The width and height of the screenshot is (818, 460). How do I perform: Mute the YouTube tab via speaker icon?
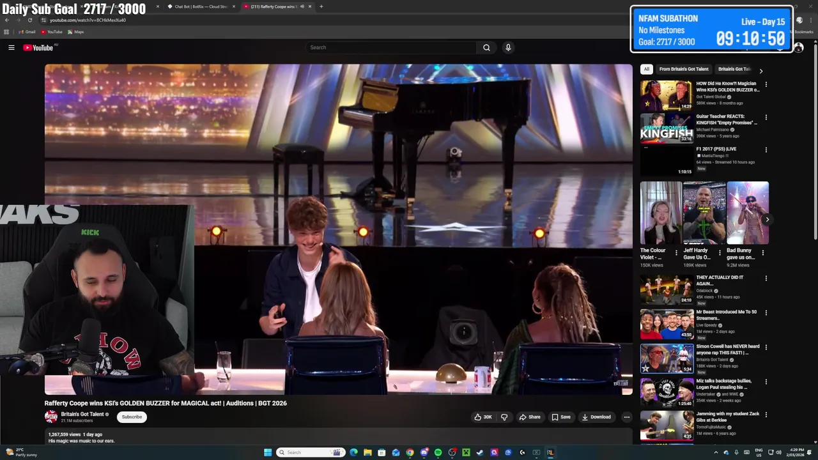302,6
